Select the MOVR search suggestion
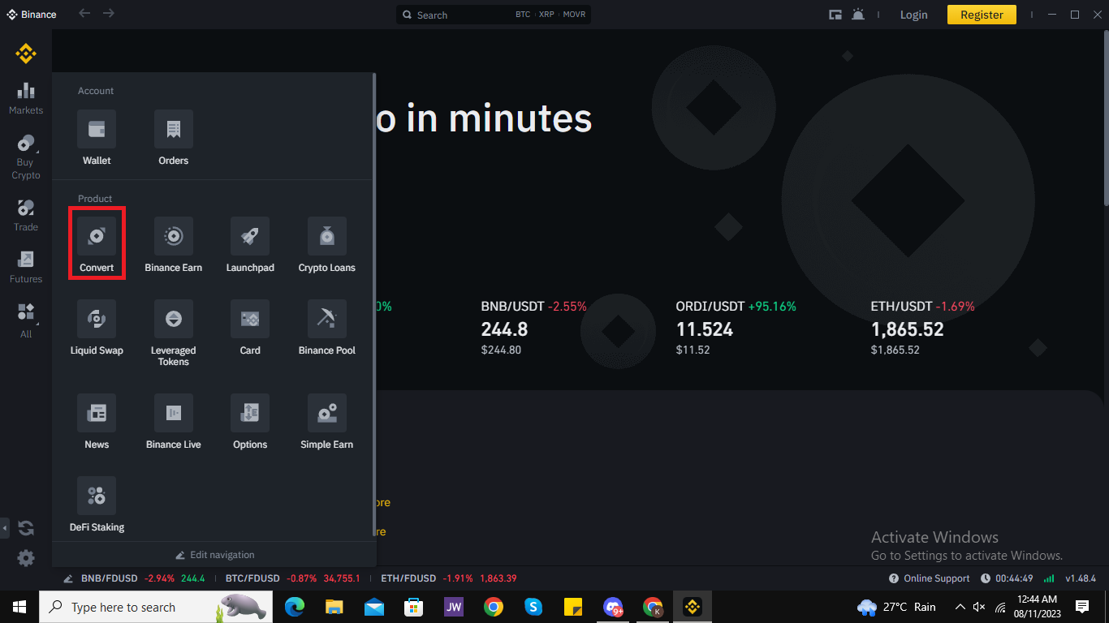The image size is (1109, 623). point(574,15)
